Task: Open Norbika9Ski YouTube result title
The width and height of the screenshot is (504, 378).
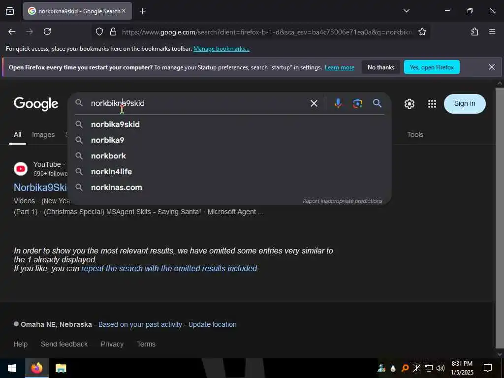Action: pos(40,188)
